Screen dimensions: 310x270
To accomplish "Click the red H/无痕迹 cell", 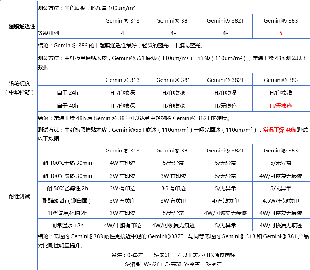I will click(x=281, y=106).
